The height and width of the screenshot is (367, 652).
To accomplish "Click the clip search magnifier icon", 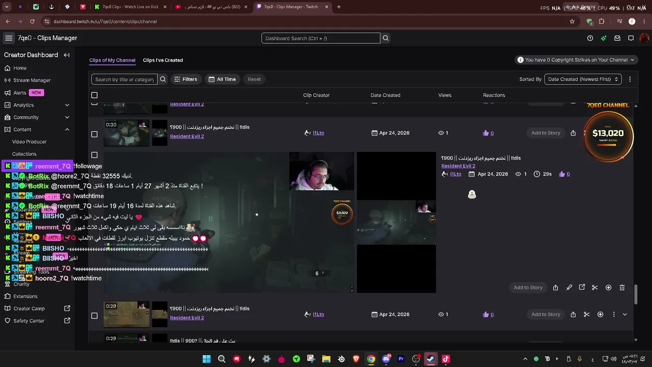I will click(x=163, y=79).
